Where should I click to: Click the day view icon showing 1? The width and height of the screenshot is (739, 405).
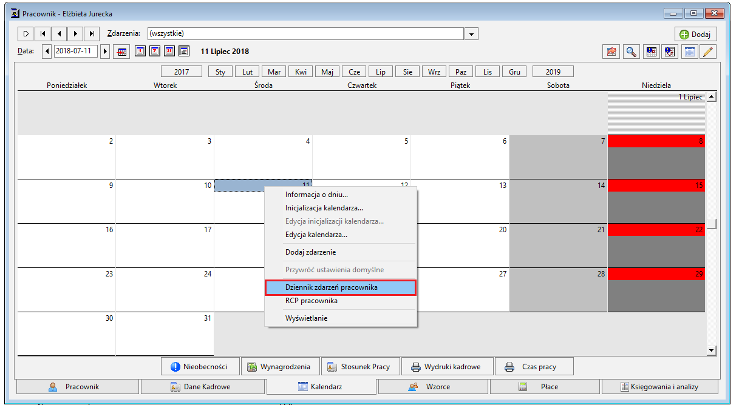[140, 51]
